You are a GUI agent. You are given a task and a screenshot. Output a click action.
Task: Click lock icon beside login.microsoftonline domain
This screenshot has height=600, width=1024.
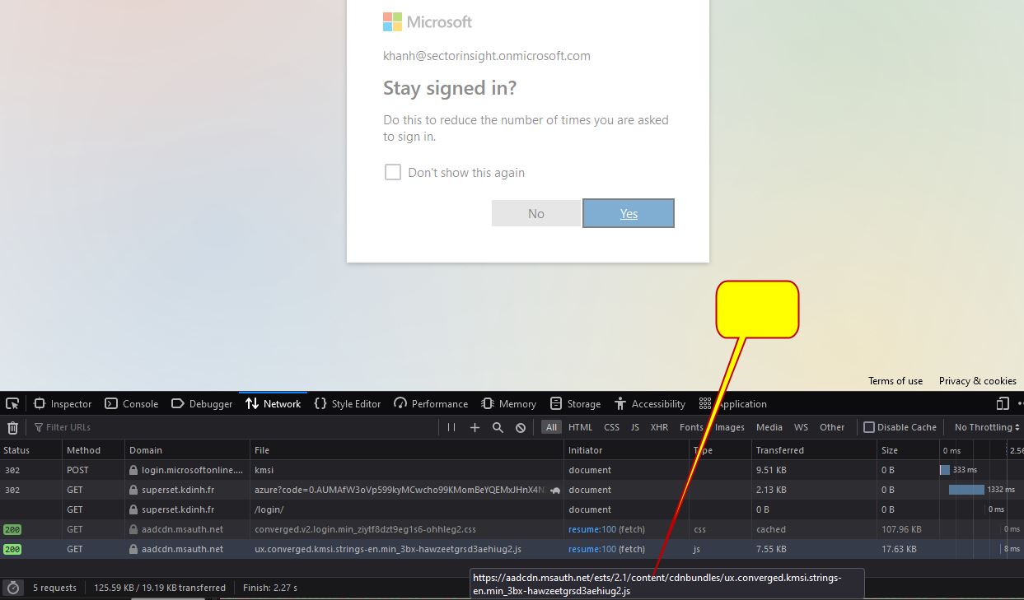coord(133,470)
